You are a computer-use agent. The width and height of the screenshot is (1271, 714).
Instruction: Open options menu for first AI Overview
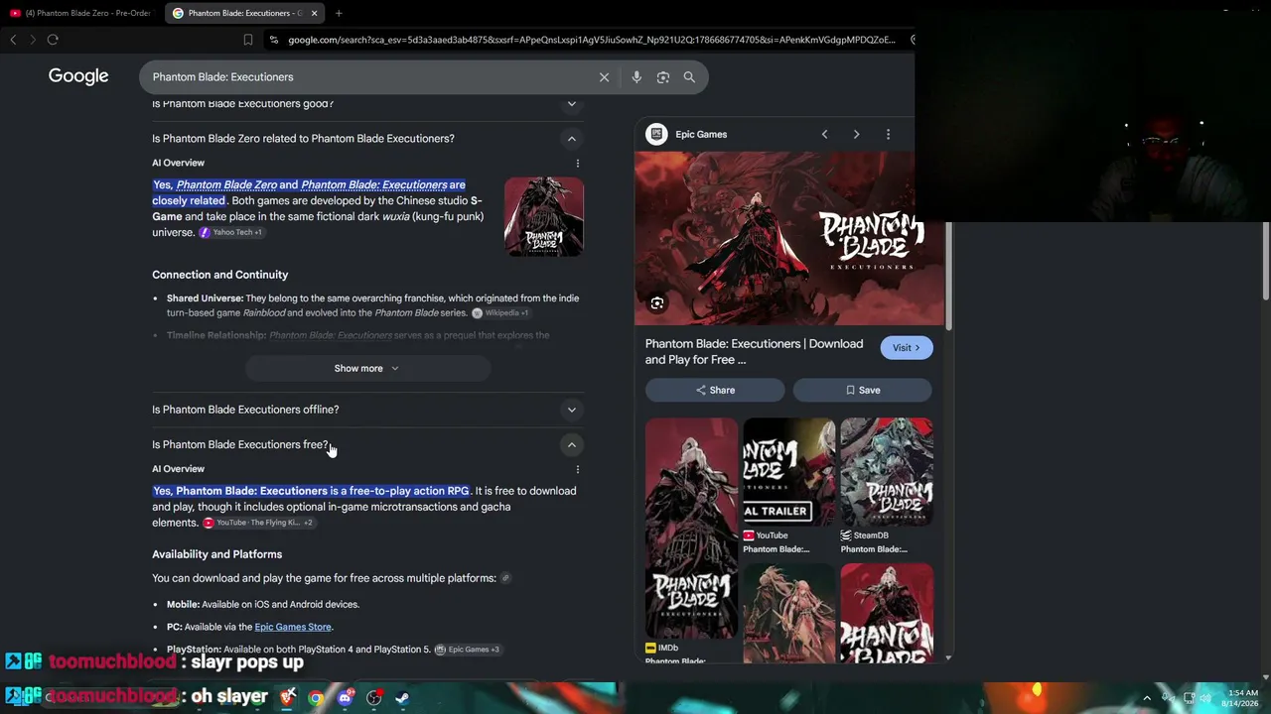(x=577, y=164)
